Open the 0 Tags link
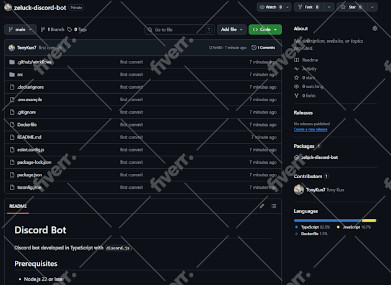 77,29
